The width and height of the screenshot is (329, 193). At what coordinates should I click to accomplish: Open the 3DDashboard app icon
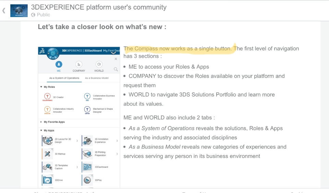[87, 167]
